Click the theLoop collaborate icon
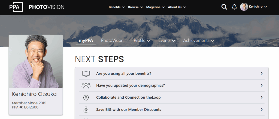This screenshot has width=279, height=119. 86,97
